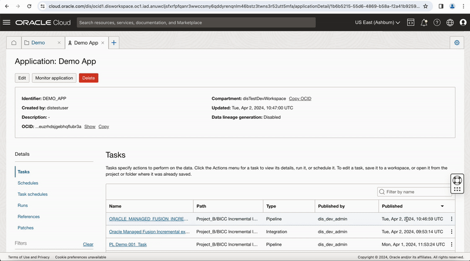Click the red Delete button
Image resolution: width=470 pixels, height=261 pixels.
tap(89, 78)
